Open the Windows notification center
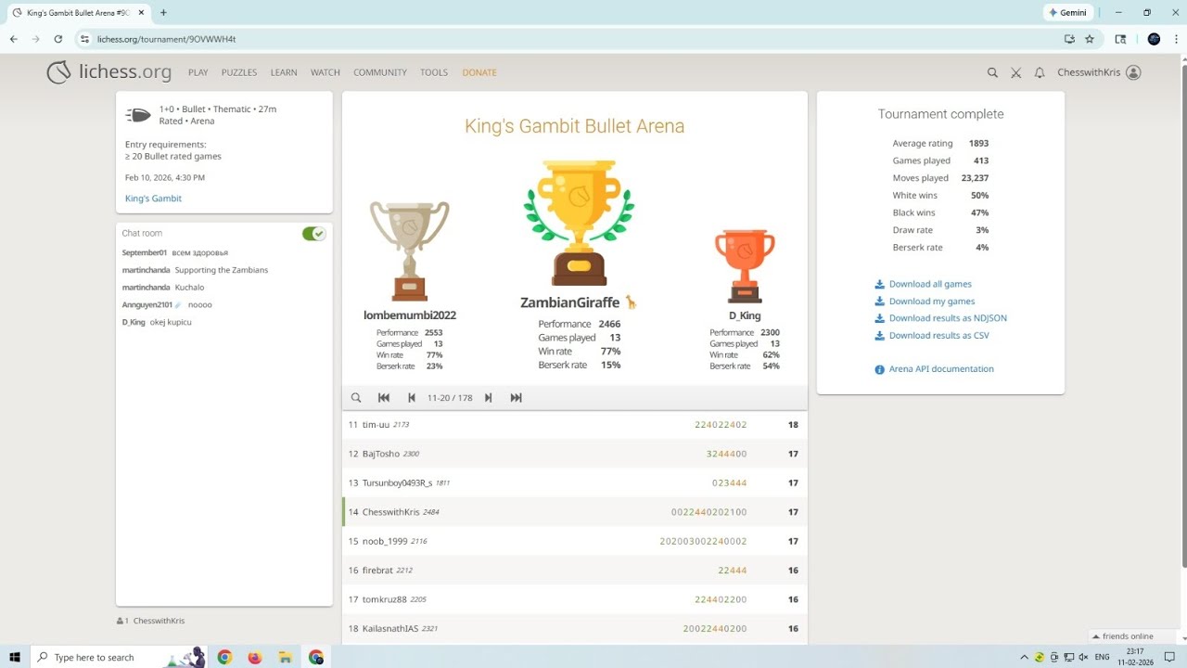This screenshot has width=1187, height=668. click(x=1169, y=657)
